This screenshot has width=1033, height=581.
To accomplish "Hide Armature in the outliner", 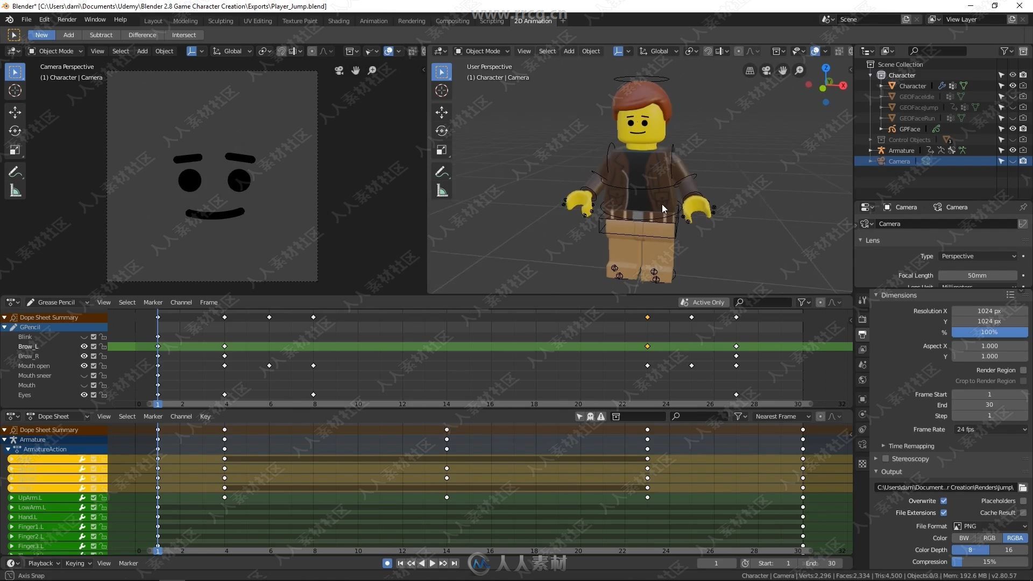I will pyautogui.click(x=1013, y=151).
